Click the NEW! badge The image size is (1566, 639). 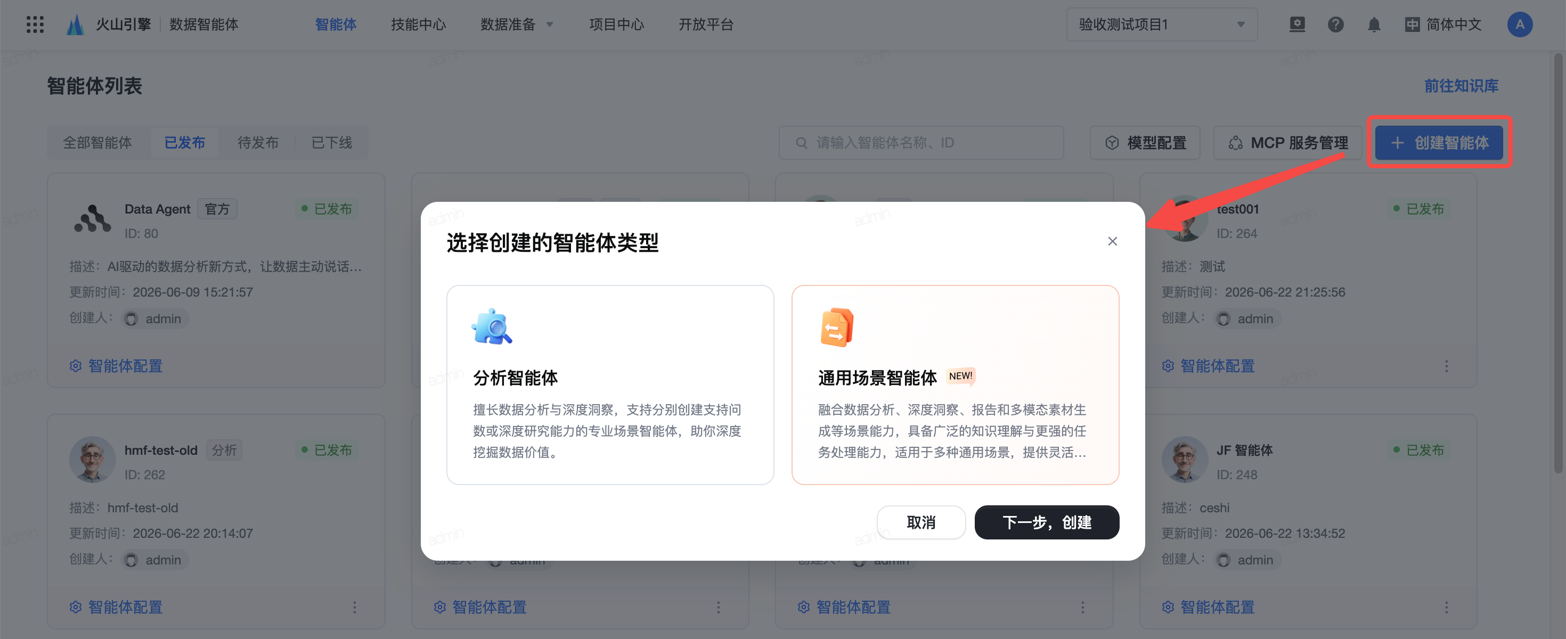pyautogui.click(x=960, y=376)
